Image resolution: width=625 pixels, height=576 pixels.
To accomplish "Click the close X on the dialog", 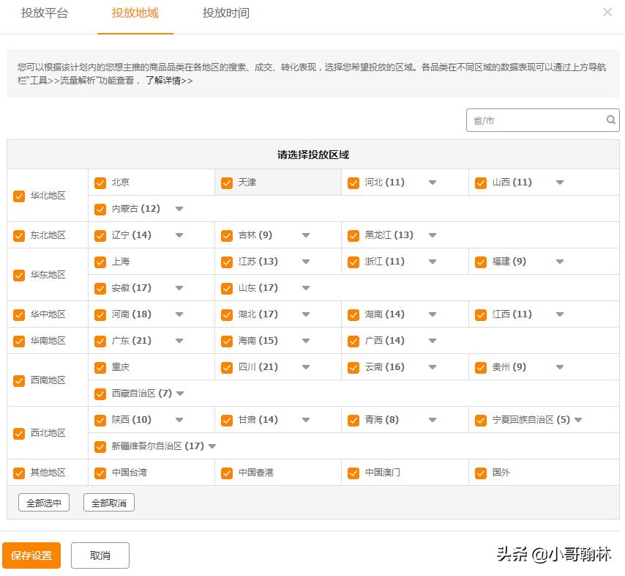I will tap(606, 12).
